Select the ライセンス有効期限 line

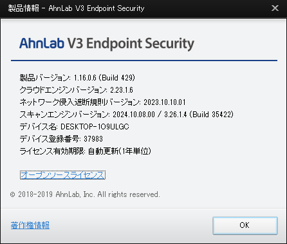(86, 151)
